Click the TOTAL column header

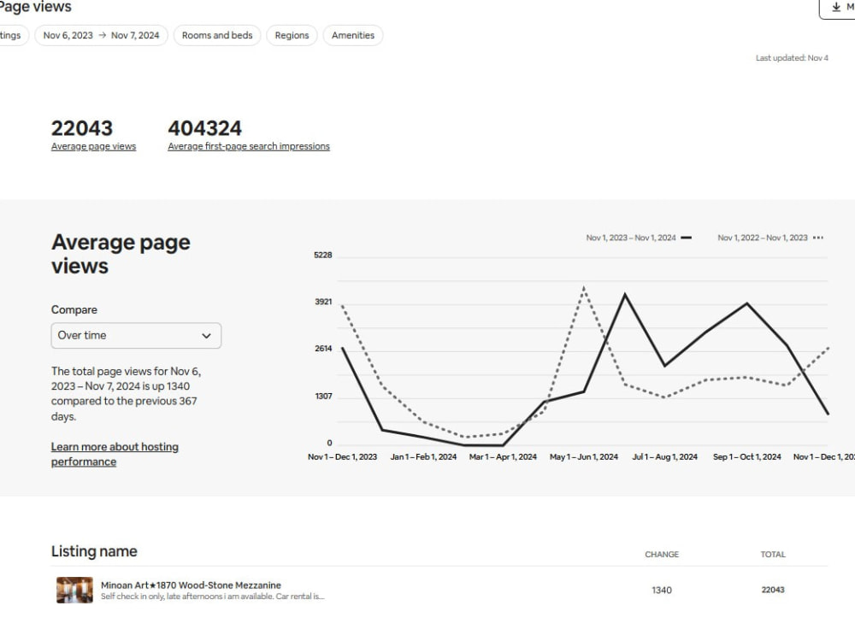coord(773,555)
